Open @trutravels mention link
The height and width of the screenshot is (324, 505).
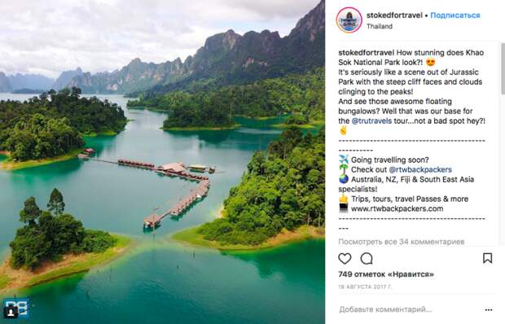(x=371, y=121)
